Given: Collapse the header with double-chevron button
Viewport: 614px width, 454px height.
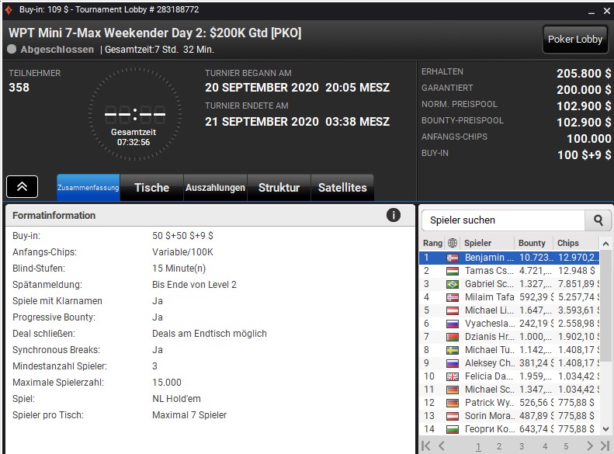Looking at the screenshot, I should click(23, 187).
